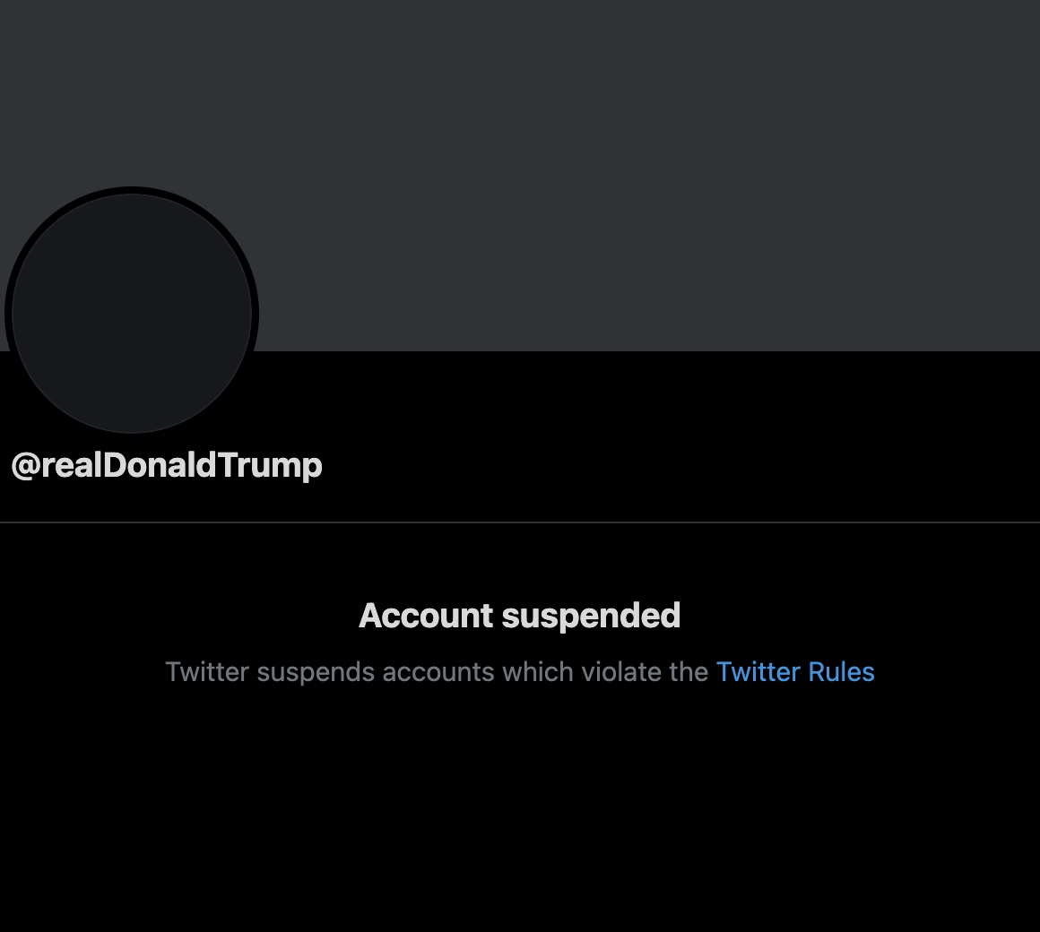This screenshot has width=1040, height=932.
Task: Click the word 'Rules' in the link
Action: click(x=841, y=672)
